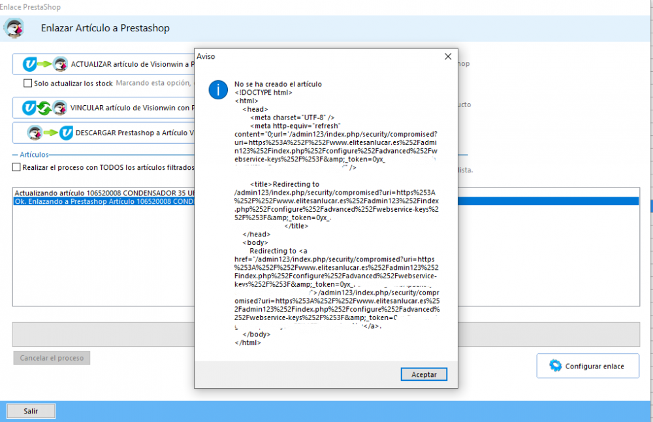Click the Aceptar button in the Aviso dialog
This screenshot has height=422, width=653.
pyautogui.click(x=424, y=374)
